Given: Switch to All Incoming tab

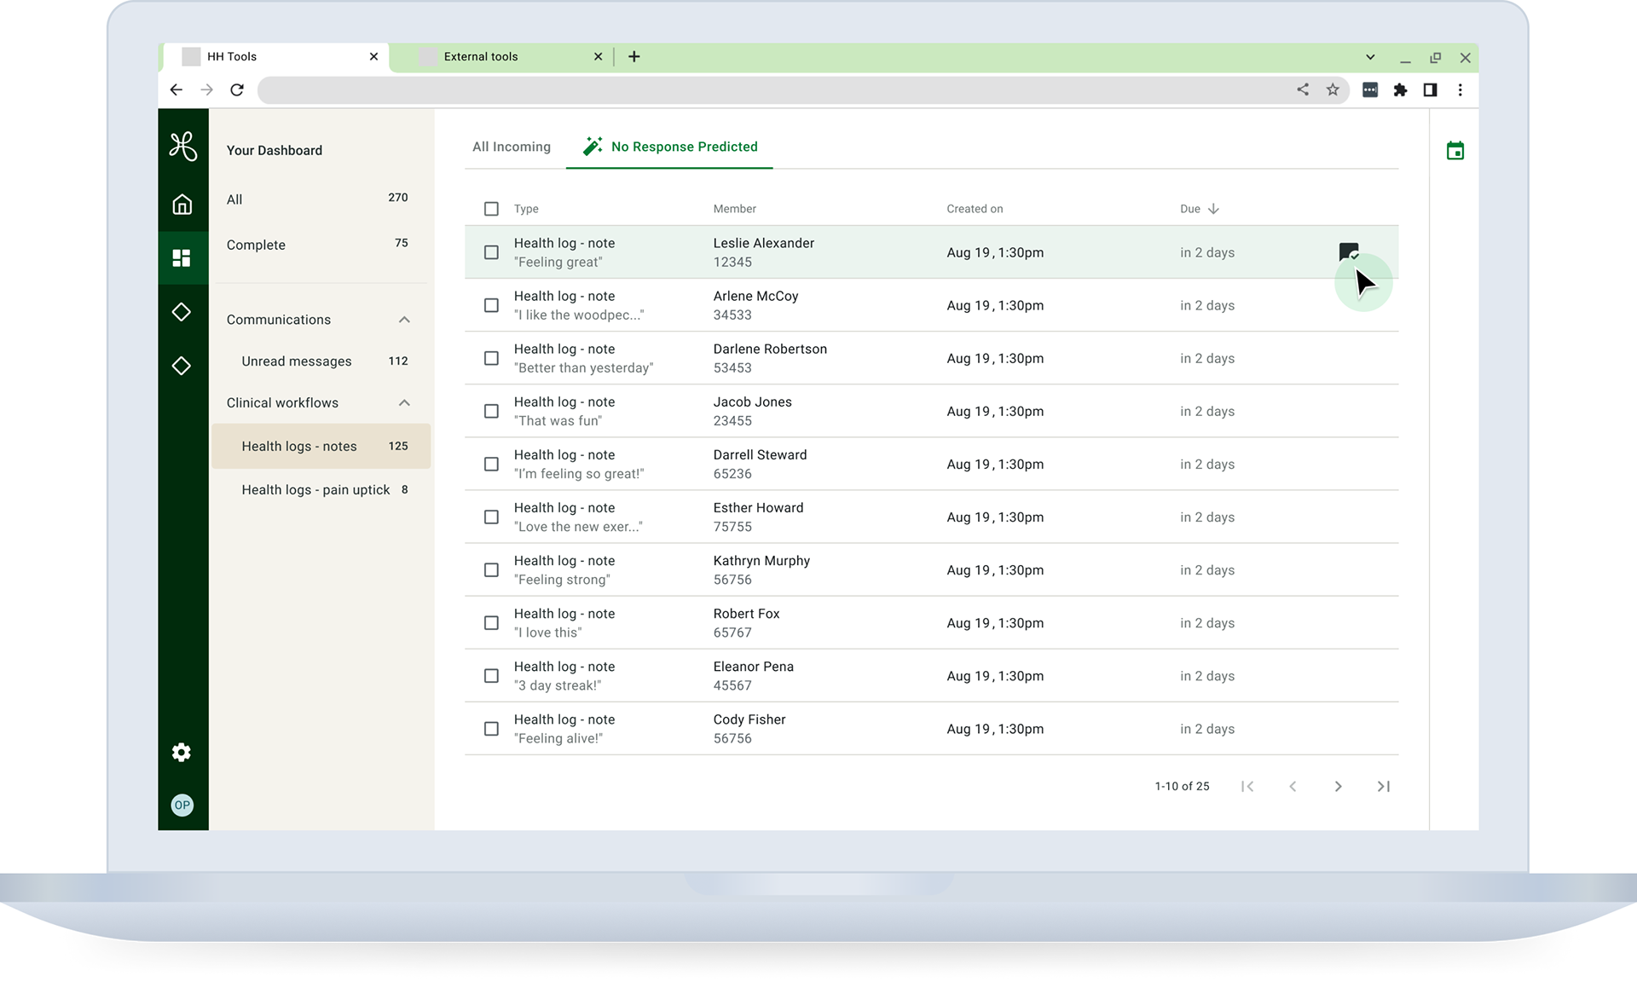Looking at the screenshot, I should pyautogui.click(x=512, y=147).
